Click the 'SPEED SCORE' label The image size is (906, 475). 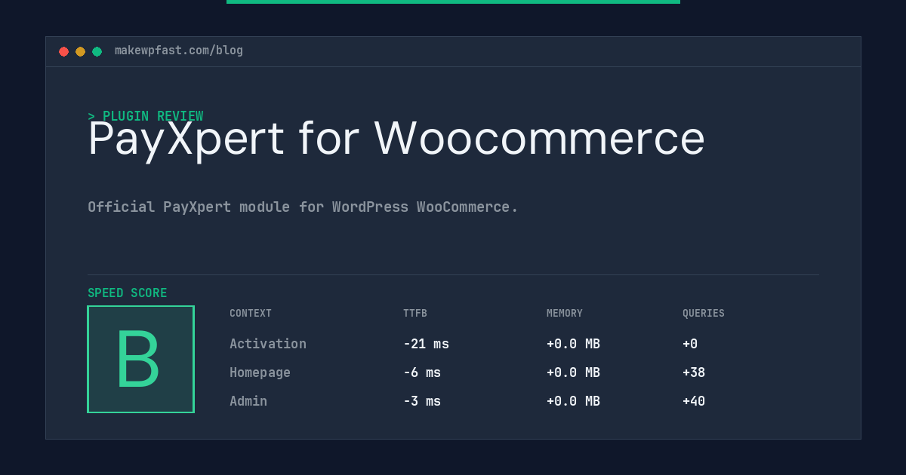pyautogui.click(x=128, y=293)
